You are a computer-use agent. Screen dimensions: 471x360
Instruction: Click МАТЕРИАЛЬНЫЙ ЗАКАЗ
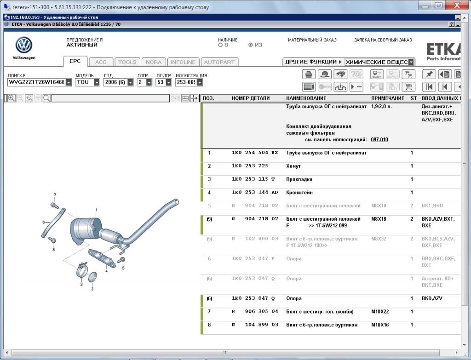(x=312, y=40)
